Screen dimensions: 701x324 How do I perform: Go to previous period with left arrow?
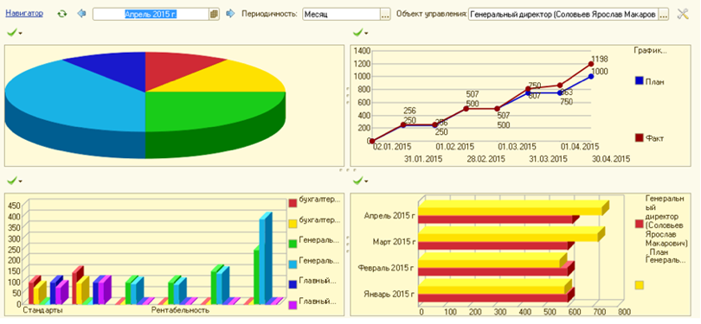click(81, 14)
